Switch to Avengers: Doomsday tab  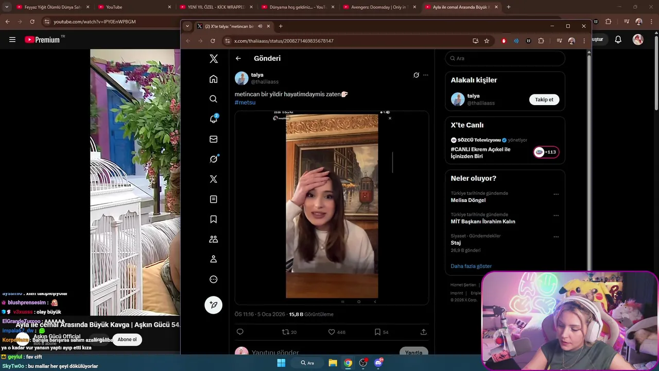coord(379,7)
